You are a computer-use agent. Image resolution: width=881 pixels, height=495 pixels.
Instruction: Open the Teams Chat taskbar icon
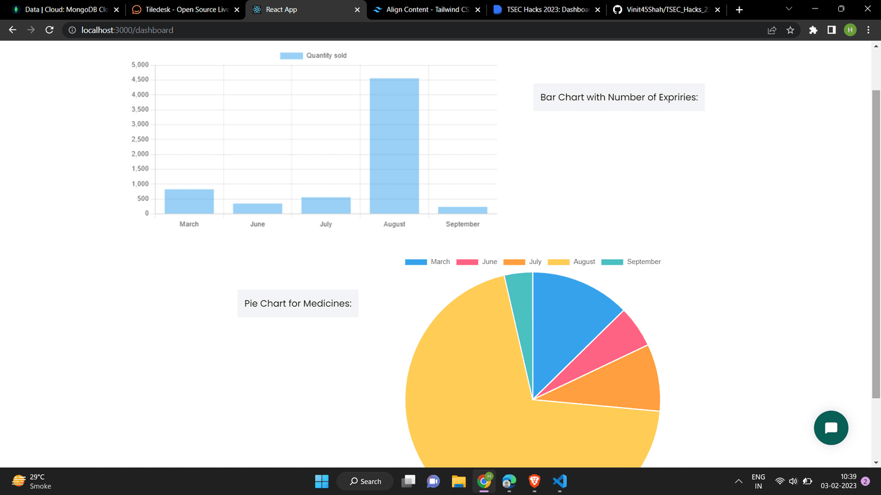pos(433,482)
